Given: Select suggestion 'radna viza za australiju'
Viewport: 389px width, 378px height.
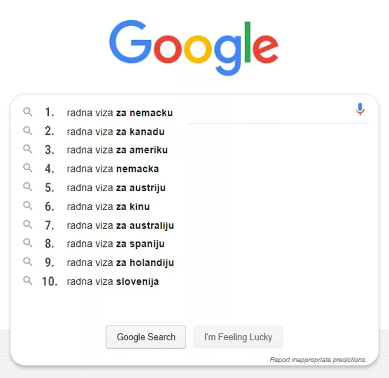Looking at the screenshot, I should (120, 225).
